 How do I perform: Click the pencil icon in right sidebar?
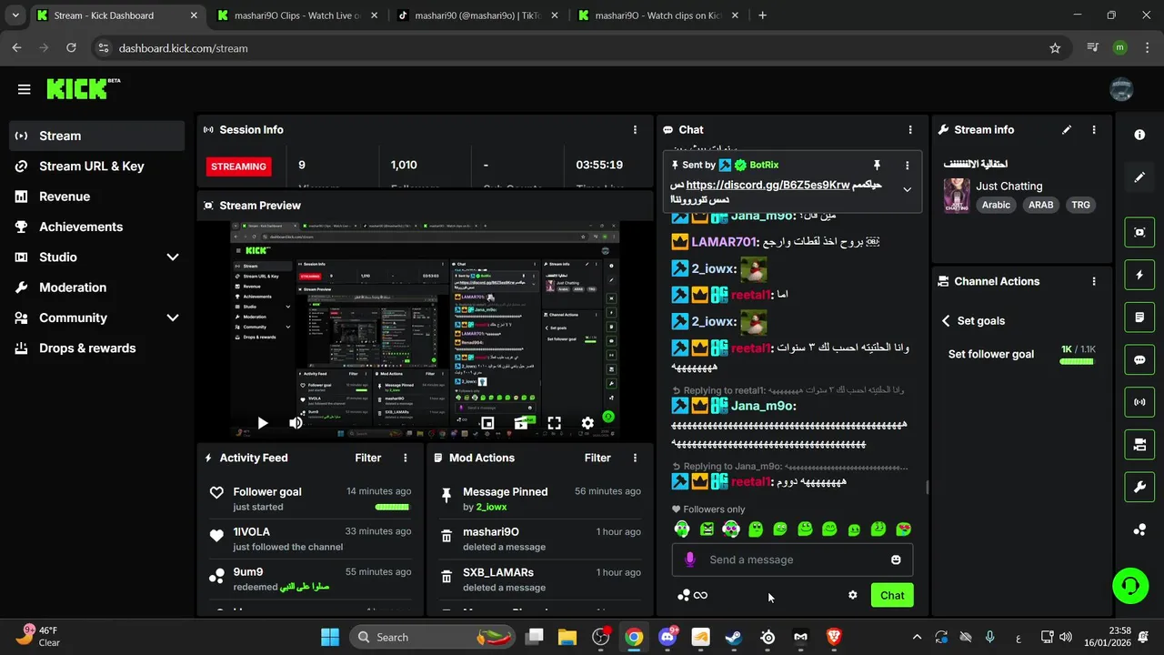(1139, 177)
